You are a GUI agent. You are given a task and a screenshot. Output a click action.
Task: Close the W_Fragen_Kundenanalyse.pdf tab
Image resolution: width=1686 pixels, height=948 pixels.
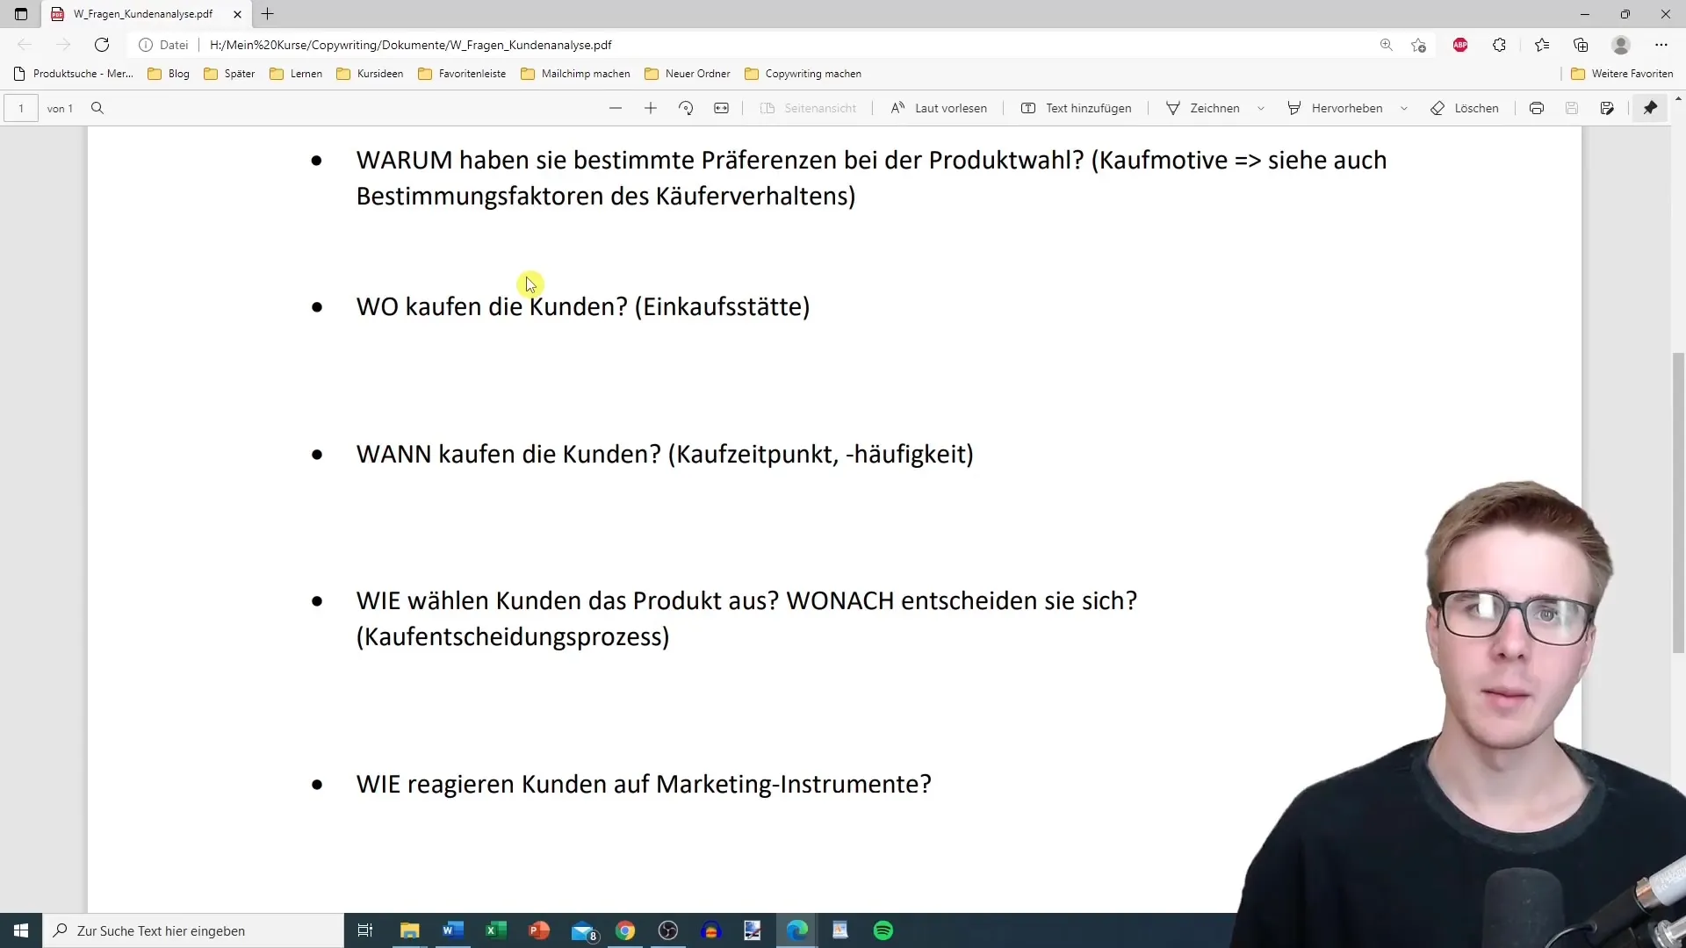tap(237, 14)
